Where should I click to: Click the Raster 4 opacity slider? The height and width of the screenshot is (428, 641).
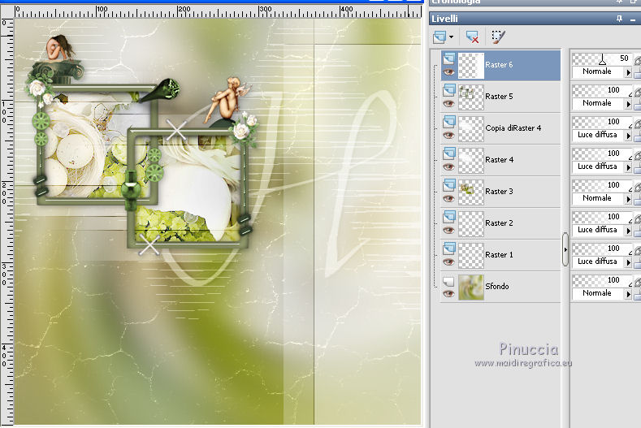(x=602, y=153)
